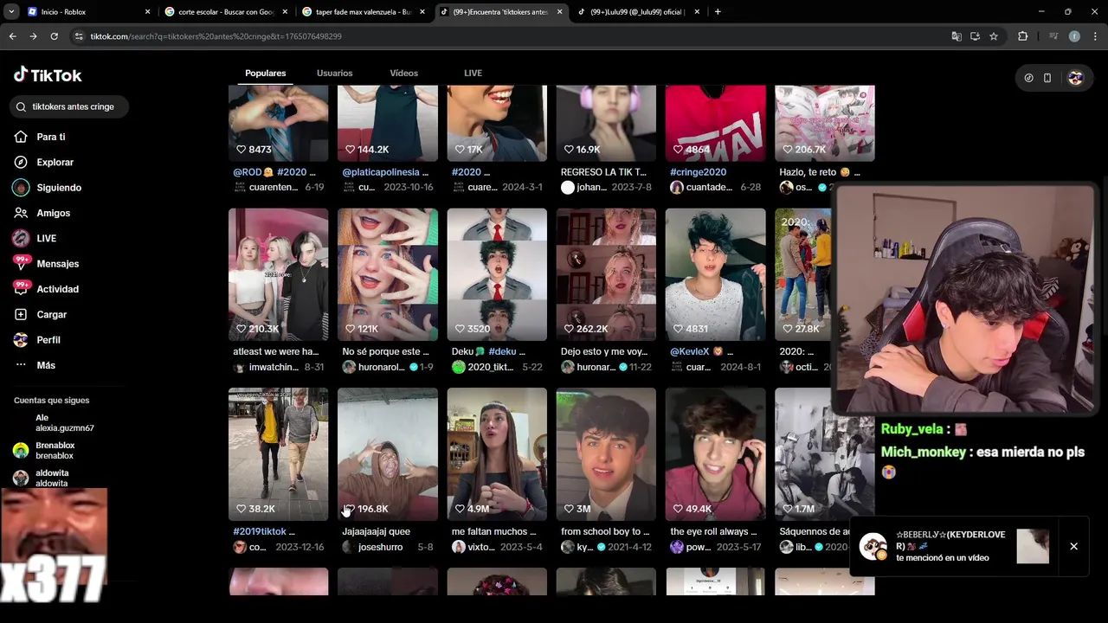1108x623 pixels.
Task: Open the Deku #deku video
Action: tap(497, 274)
